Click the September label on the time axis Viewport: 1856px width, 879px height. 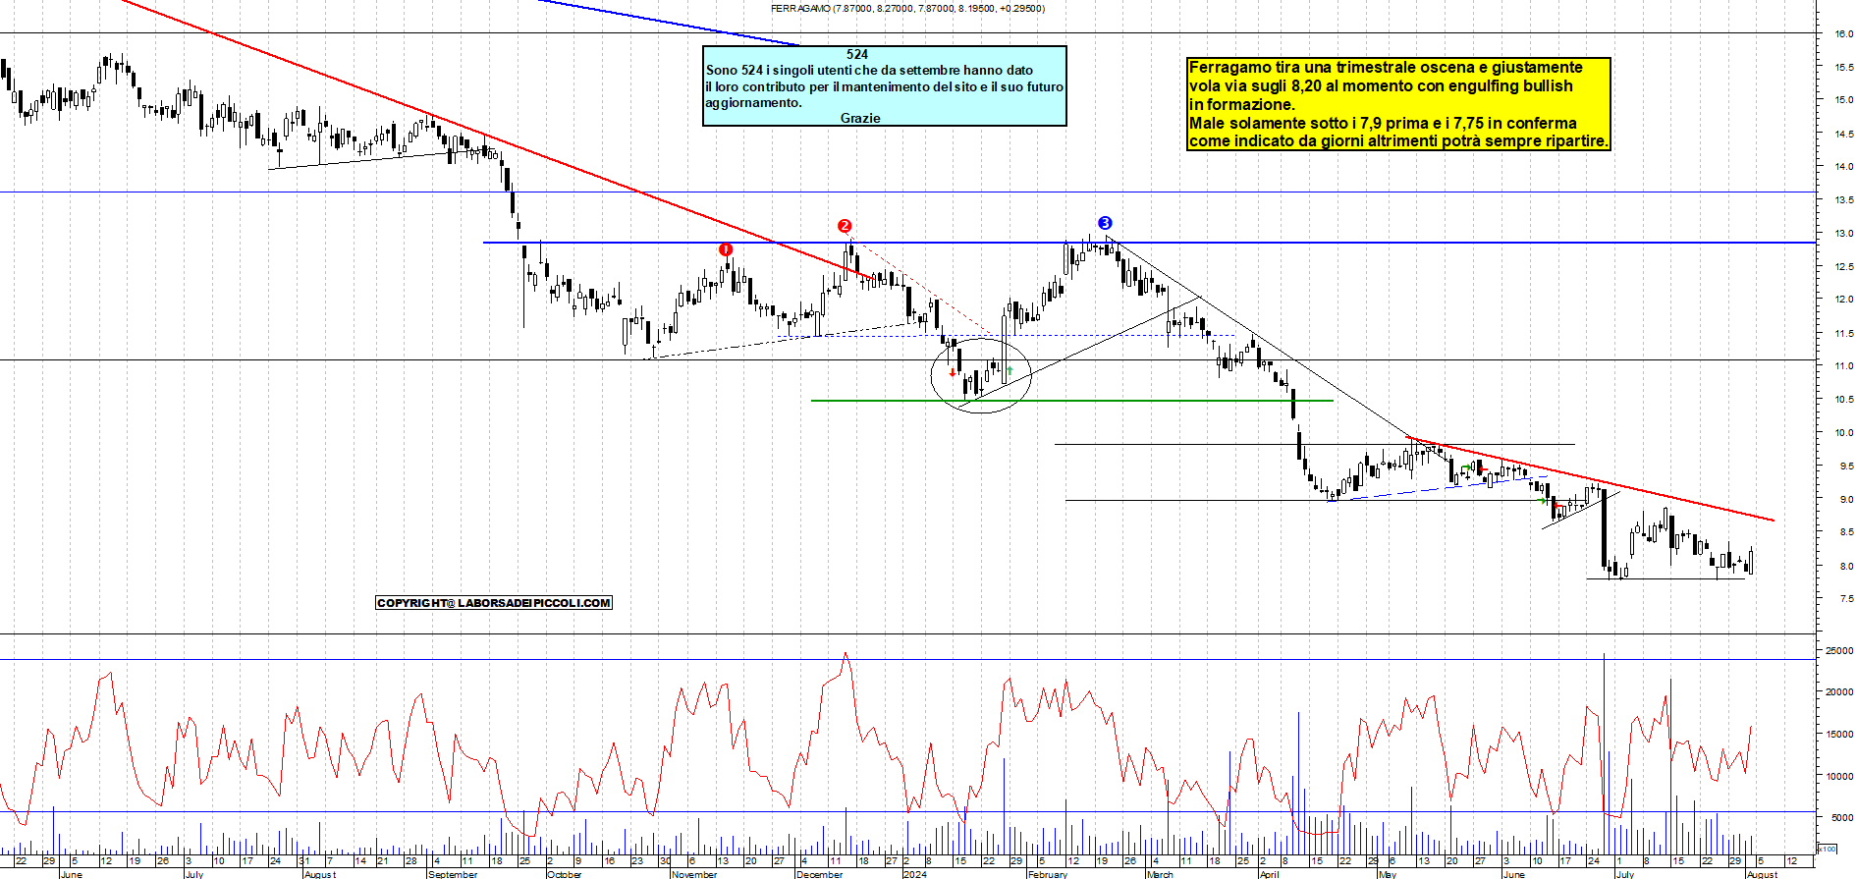pos(453,874)
